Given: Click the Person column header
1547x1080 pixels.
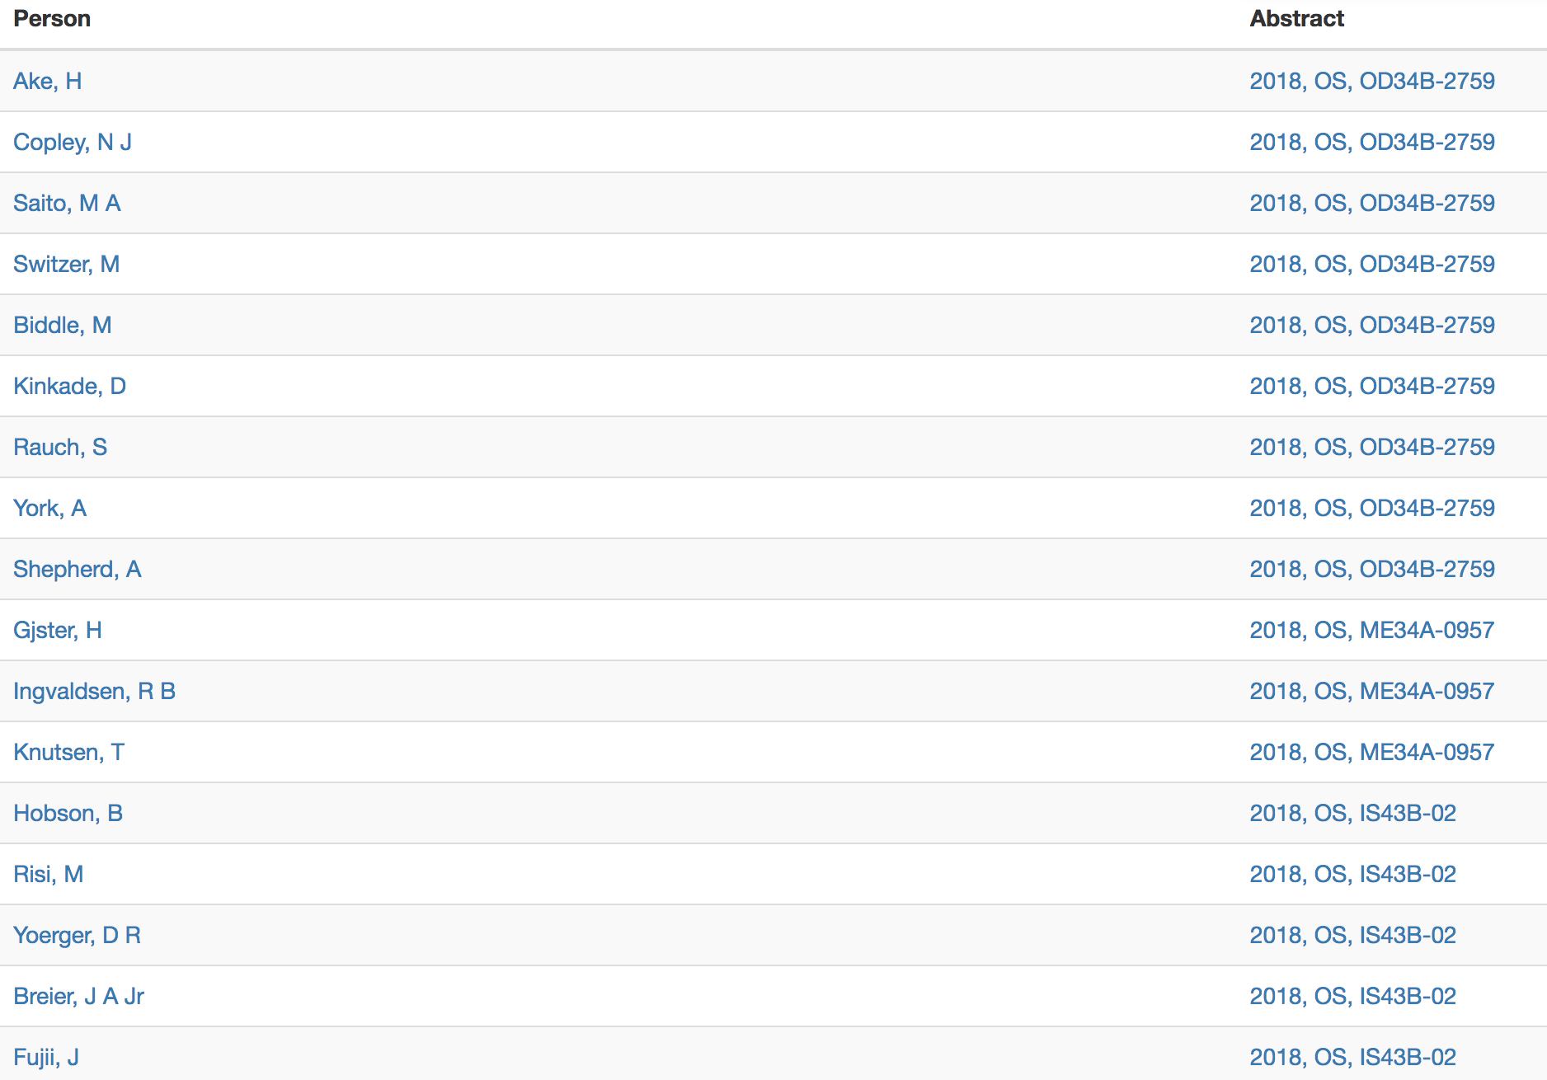Looking at the screenshot, I should pyautogui.click(x=52, y=18).
